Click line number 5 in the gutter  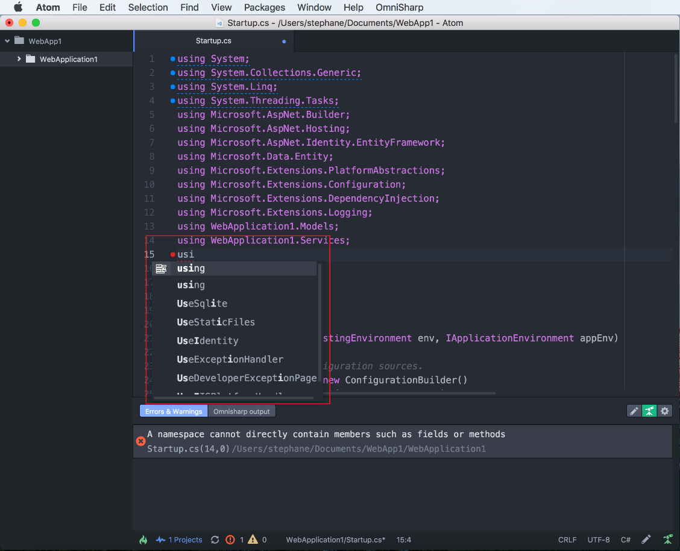(x=152, y=115)
